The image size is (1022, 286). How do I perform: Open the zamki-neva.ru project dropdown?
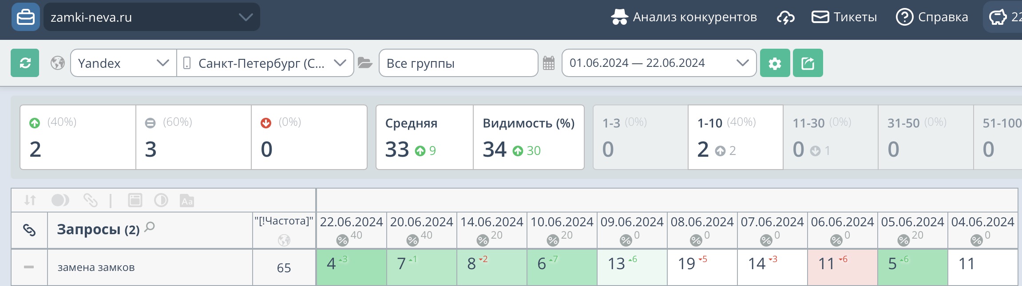[151, 17]
